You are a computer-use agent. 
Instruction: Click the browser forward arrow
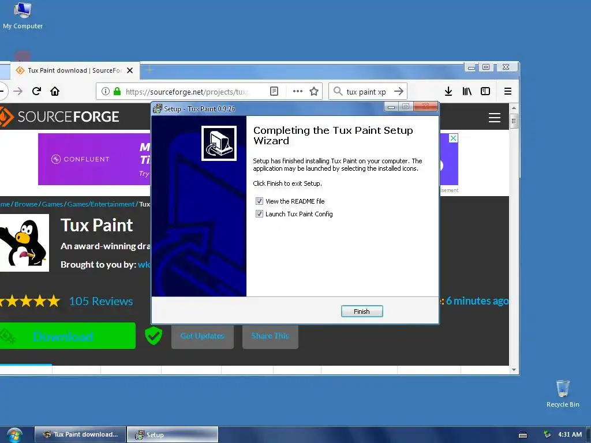tap(18, 91)
